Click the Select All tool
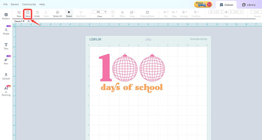The height and width of the screenshot is (140, 262). pos(57,14)
